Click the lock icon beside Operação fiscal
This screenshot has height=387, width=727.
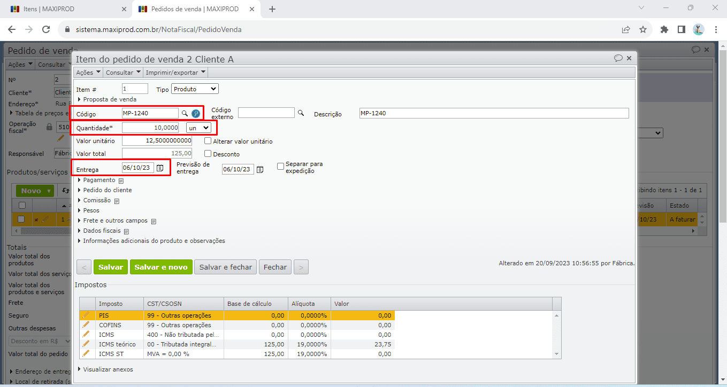pos(50,127)
